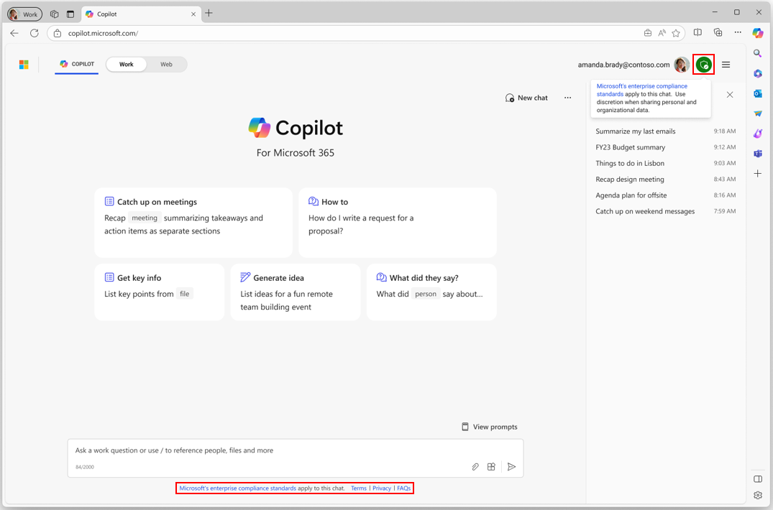Open Search in the Edge sidebar
The height and width of the screenshot is (510, 773).
tap(758, 53)
